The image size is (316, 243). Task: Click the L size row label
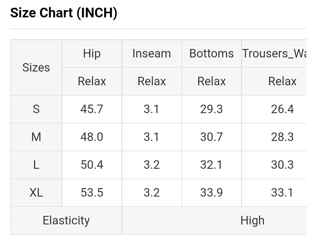(36, 165)
